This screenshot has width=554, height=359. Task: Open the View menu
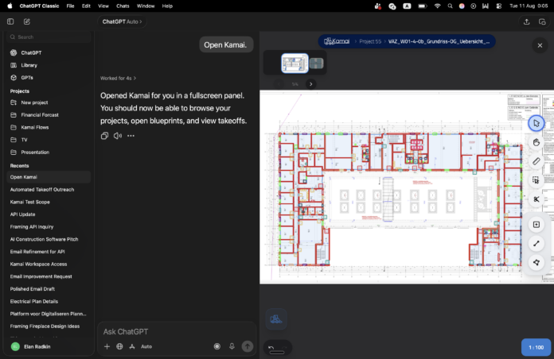[x=103, y=6]
